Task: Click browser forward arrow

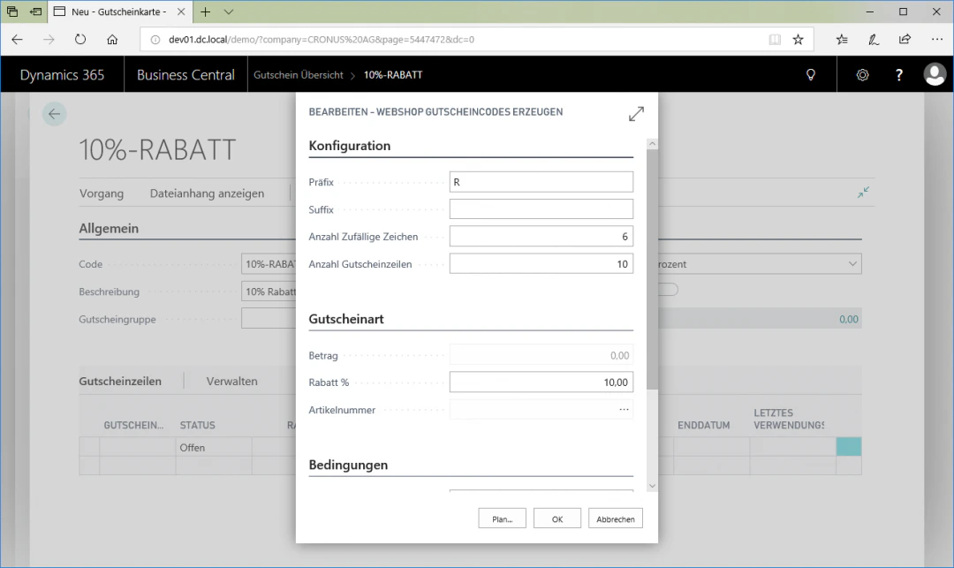Action: pos(49,40)
